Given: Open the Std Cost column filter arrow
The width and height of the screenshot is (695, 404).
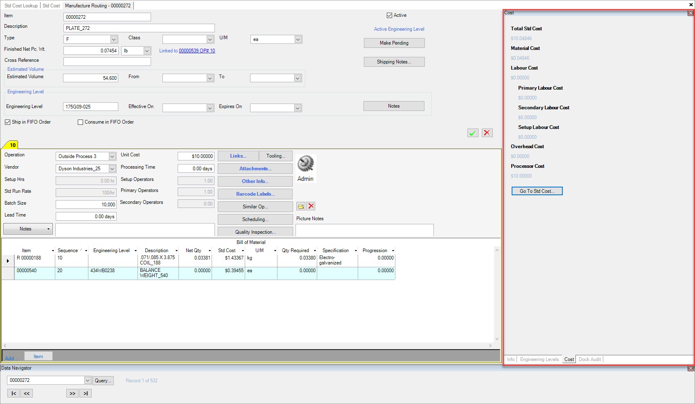Looking at the screenshot, I should tap(243, 251).
